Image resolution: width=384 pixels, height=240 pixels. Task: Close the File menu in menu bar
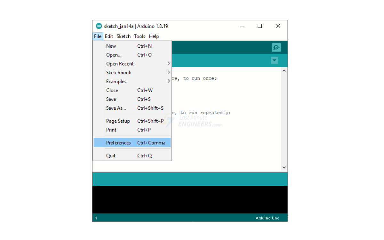pyautogui.click(x=98, y=36)
